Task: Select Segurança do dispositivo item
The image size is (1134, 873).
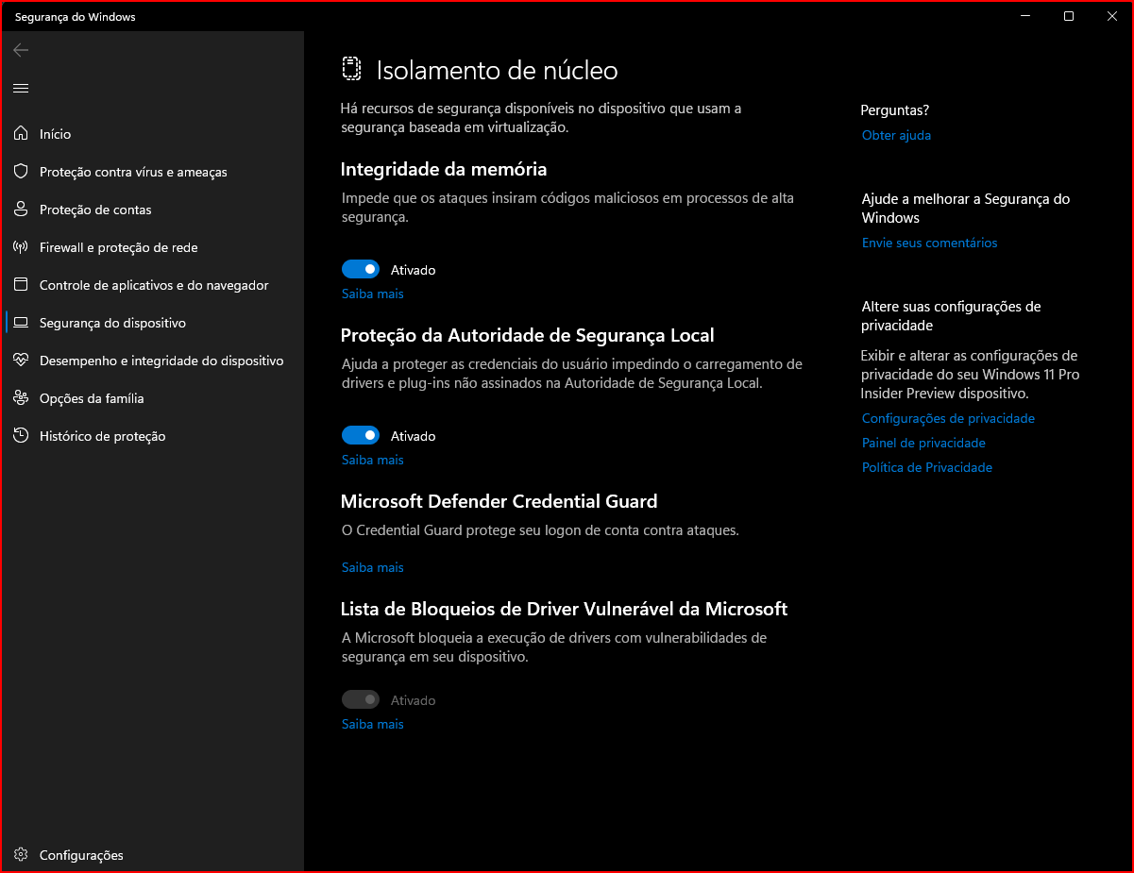Action: coord(152,323)
